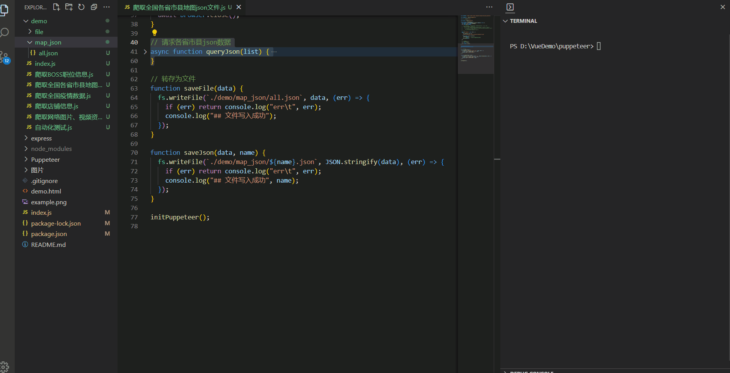Image resolution: width=730 pixels, height=373 pixels.
Task: Open Source Control with 12 badge
Action: pyautogui.click(x=5, y=57)
